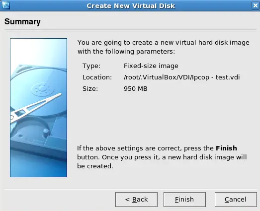This screenshot has width=260, height=211.
Task: Go to previous step with Back button
Action: [136, 200]
